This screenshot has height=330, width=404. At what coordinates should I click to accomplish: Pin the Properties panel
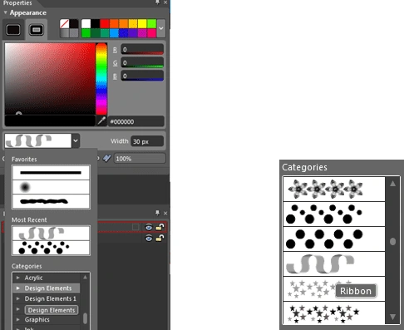(157, 2)
